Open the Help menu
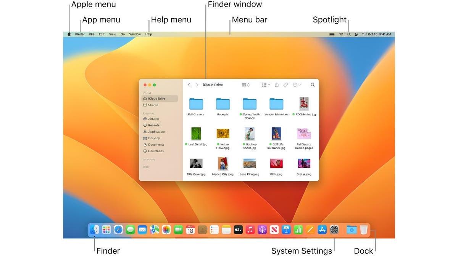The width and height of the screenshot is (458, 257). (x=148, y=34)
